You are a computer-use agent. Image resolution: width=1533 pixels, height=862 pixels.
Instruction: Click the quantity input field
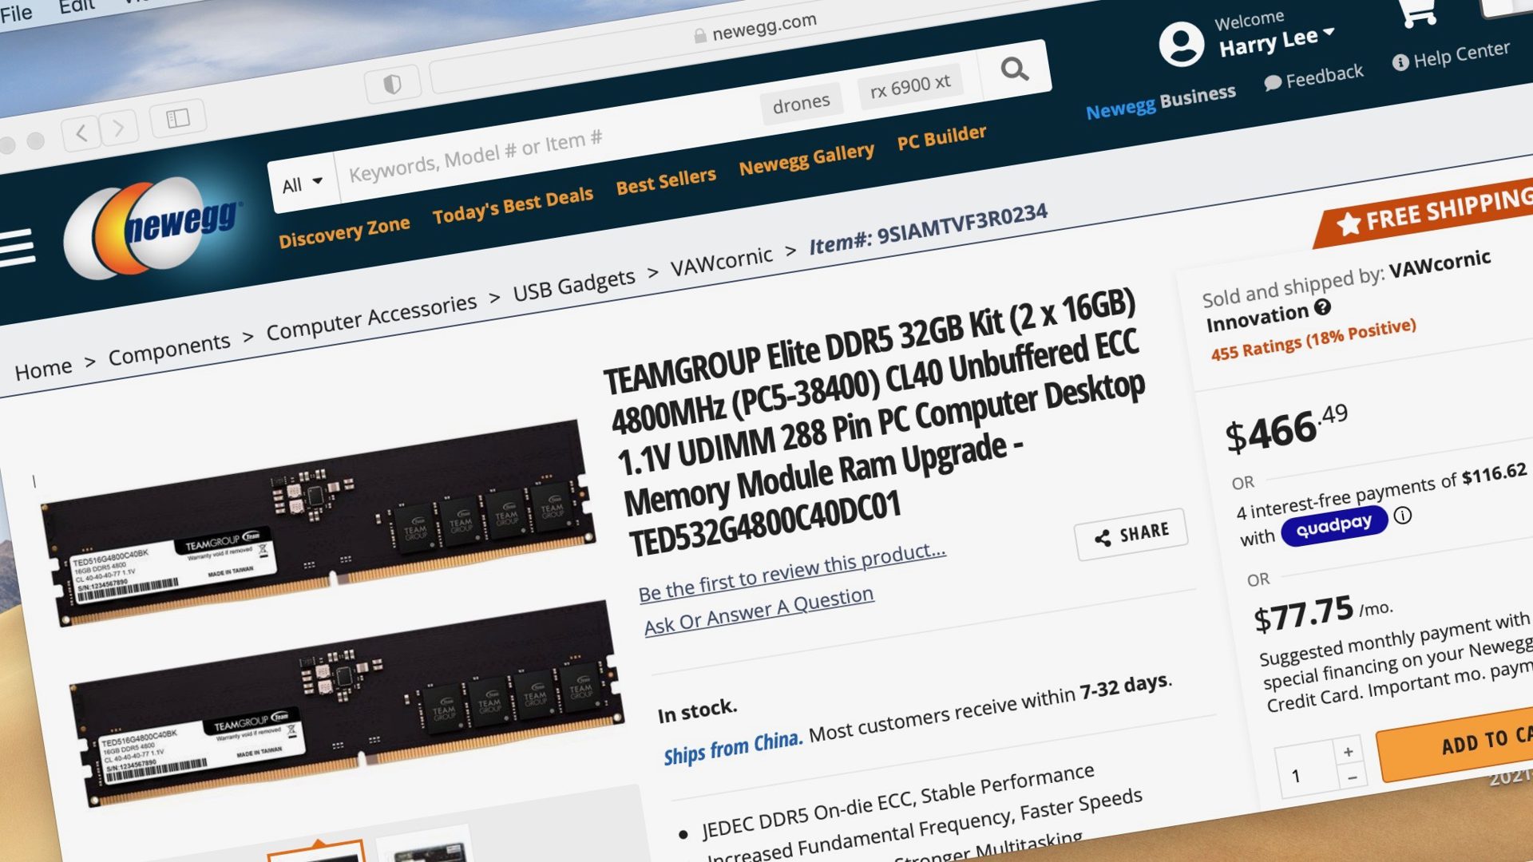1307,770
